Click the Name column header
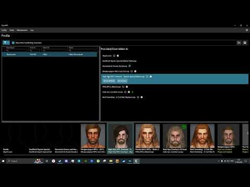This screenshot has height=187, width=250. 82,48
